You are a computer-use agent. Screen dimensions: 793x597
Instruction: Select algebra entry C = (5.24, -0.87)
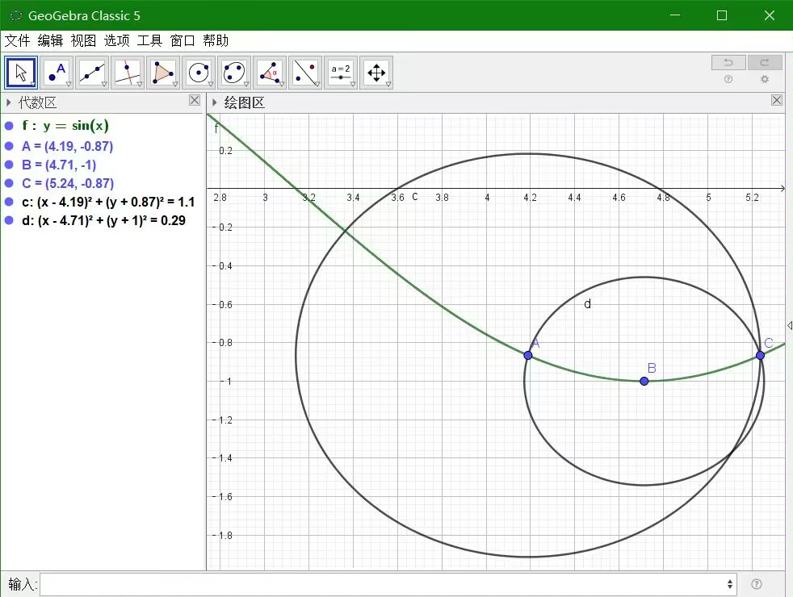click(x=68, y=183)
